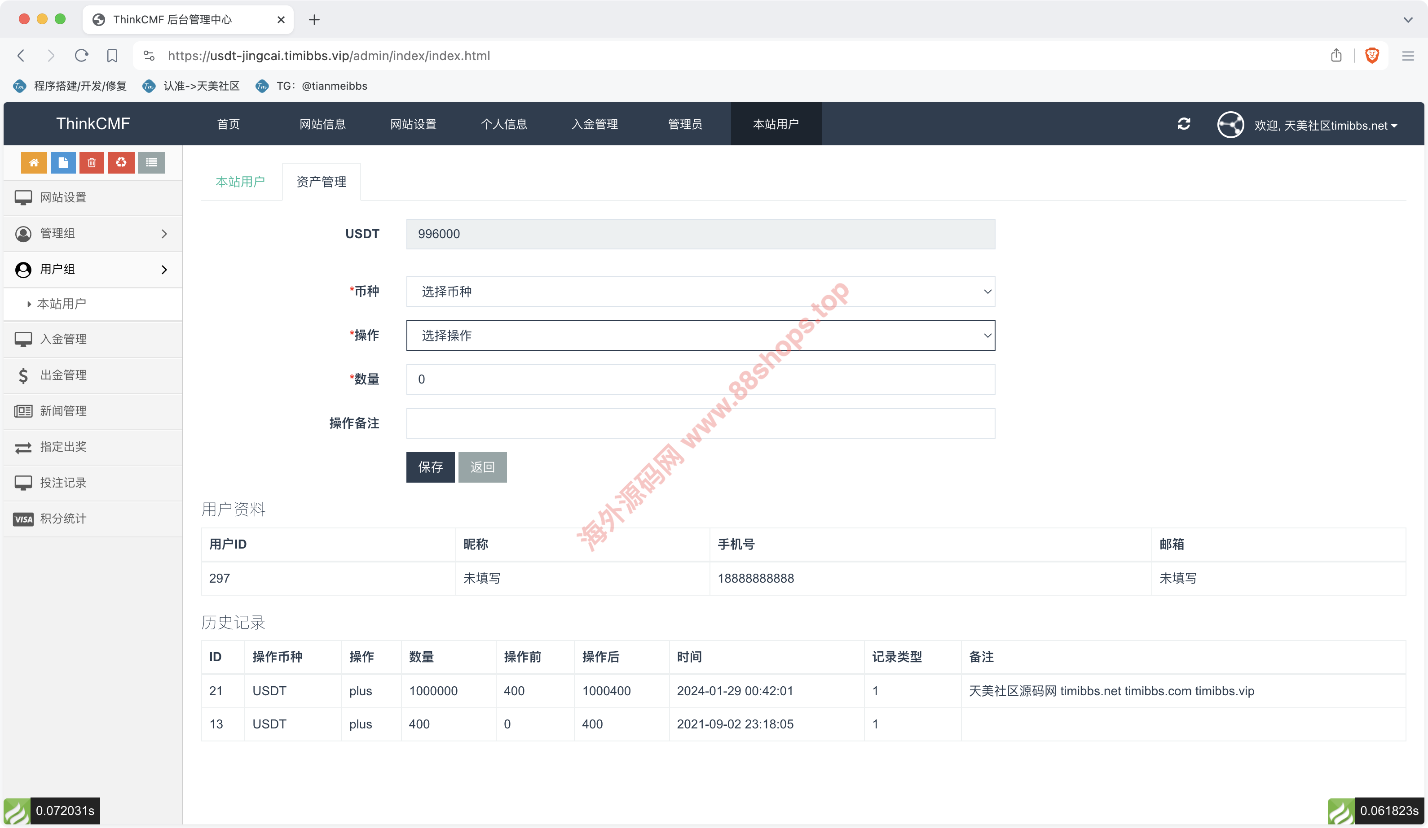The image size is (1428, 828).
Task: Click the refresh icon in top navbar
Action: point(1183,124)
